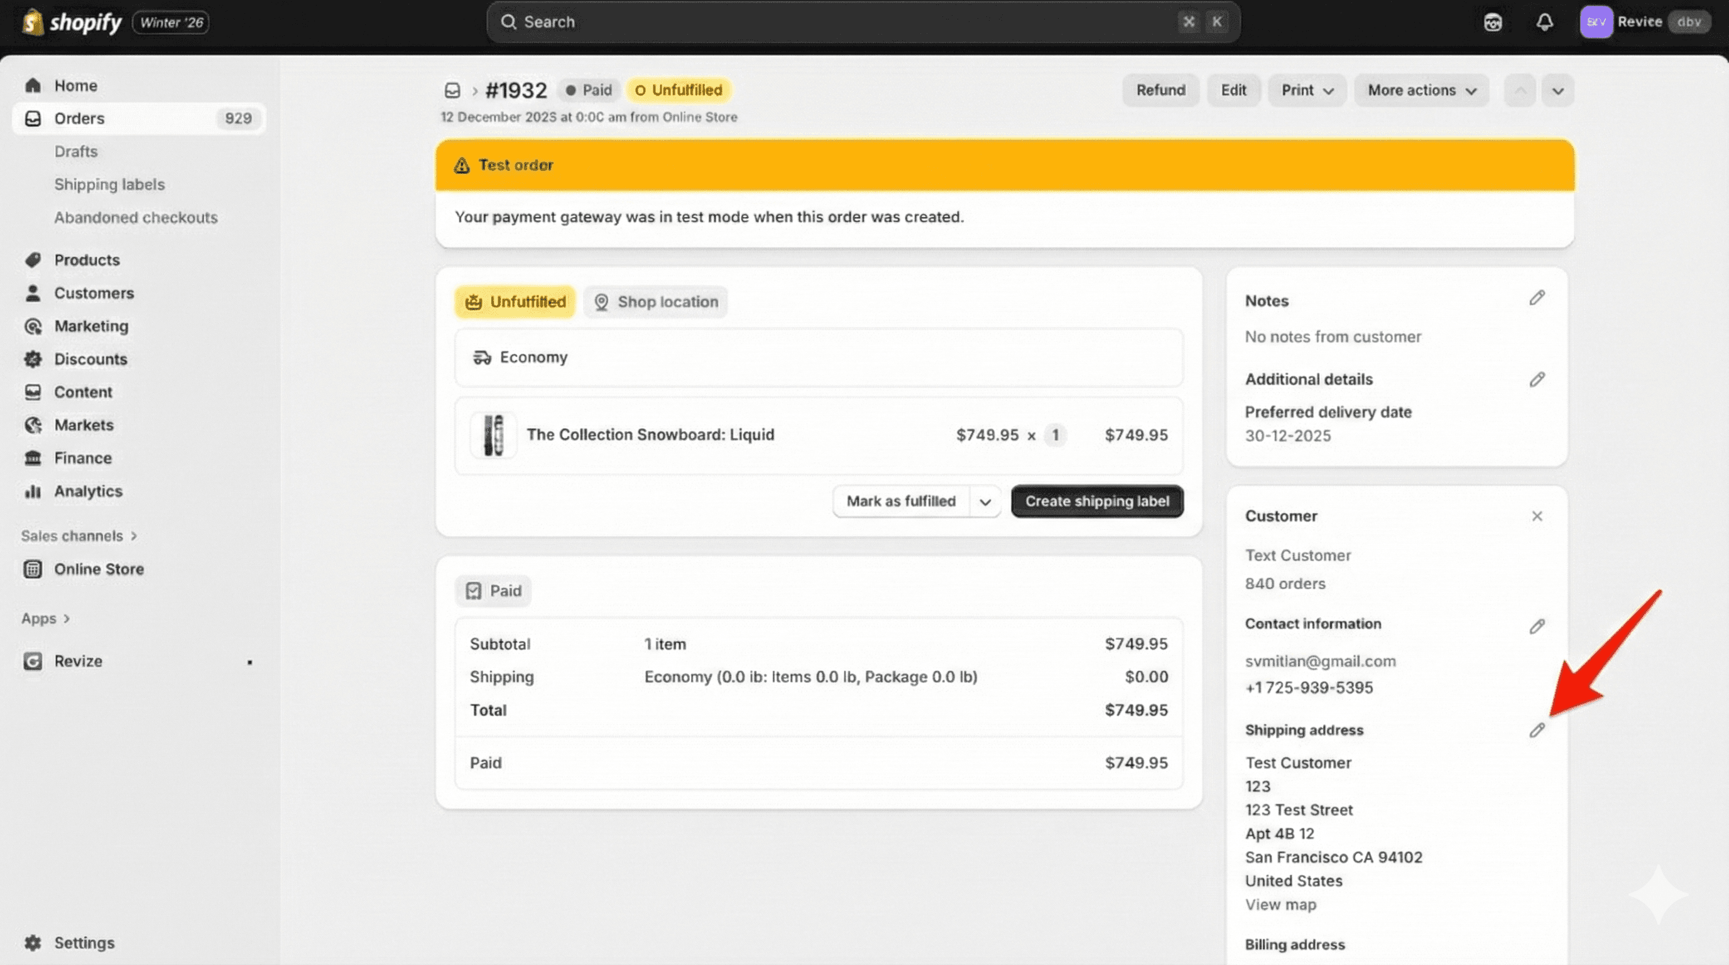Open the Mark as fulfilled dropdown arrow
The height and width of the screenshot is (965, 1729).
coord(984,501)
